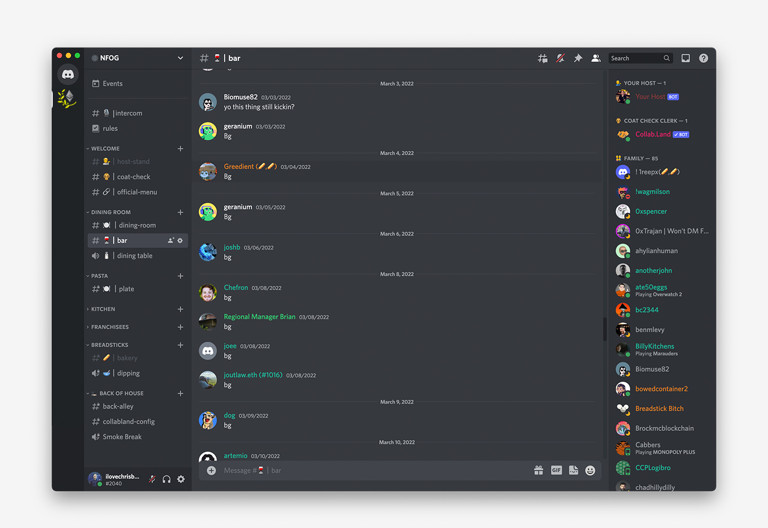Send a gift via the gift icon
The image size is (768, 528).
[539, 470]
